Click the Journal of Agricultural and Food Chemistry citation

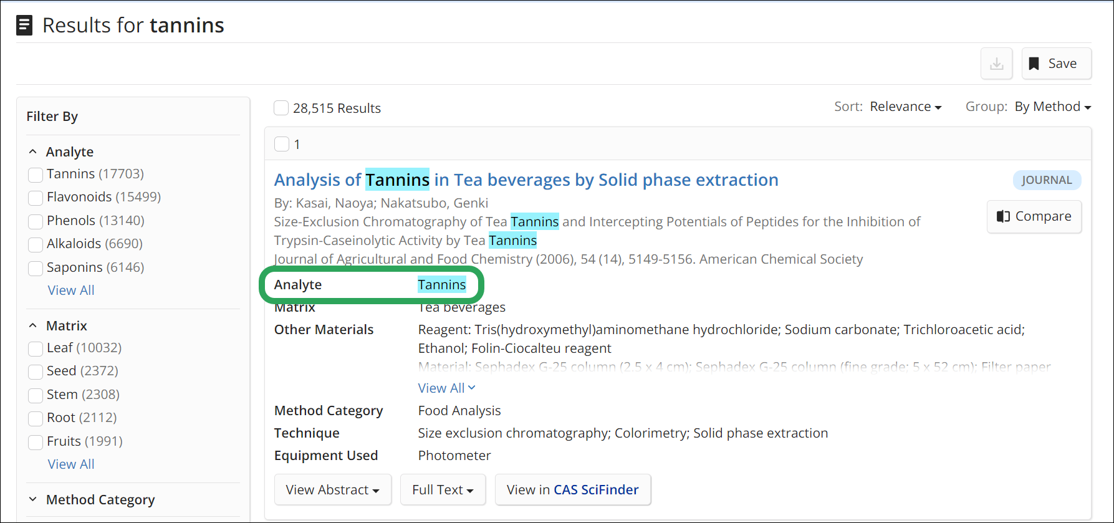[569, 259]
